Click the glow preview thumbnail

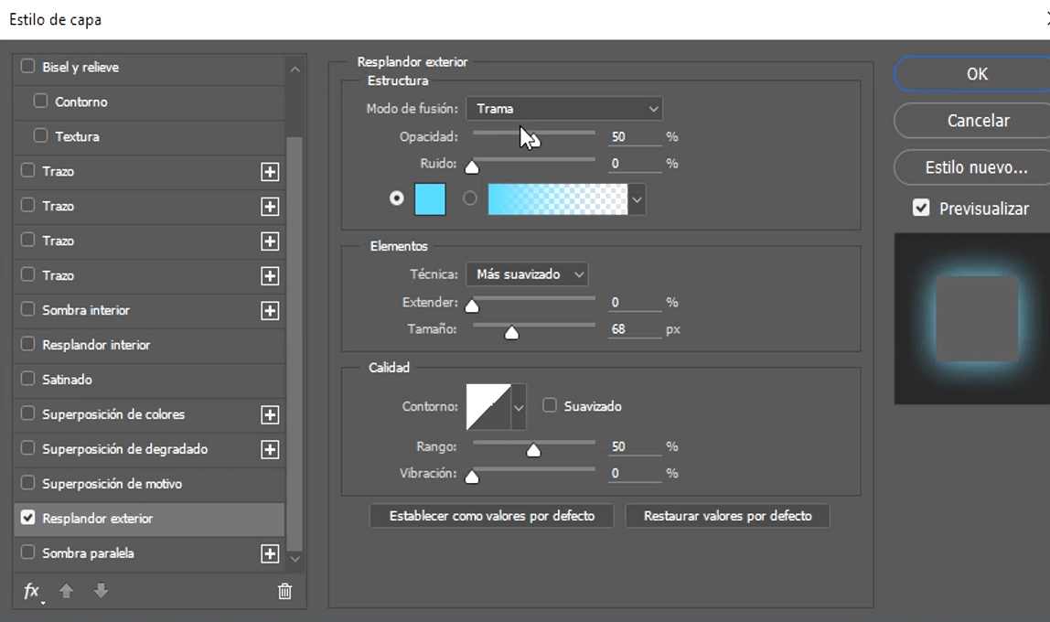coord(972,318)
